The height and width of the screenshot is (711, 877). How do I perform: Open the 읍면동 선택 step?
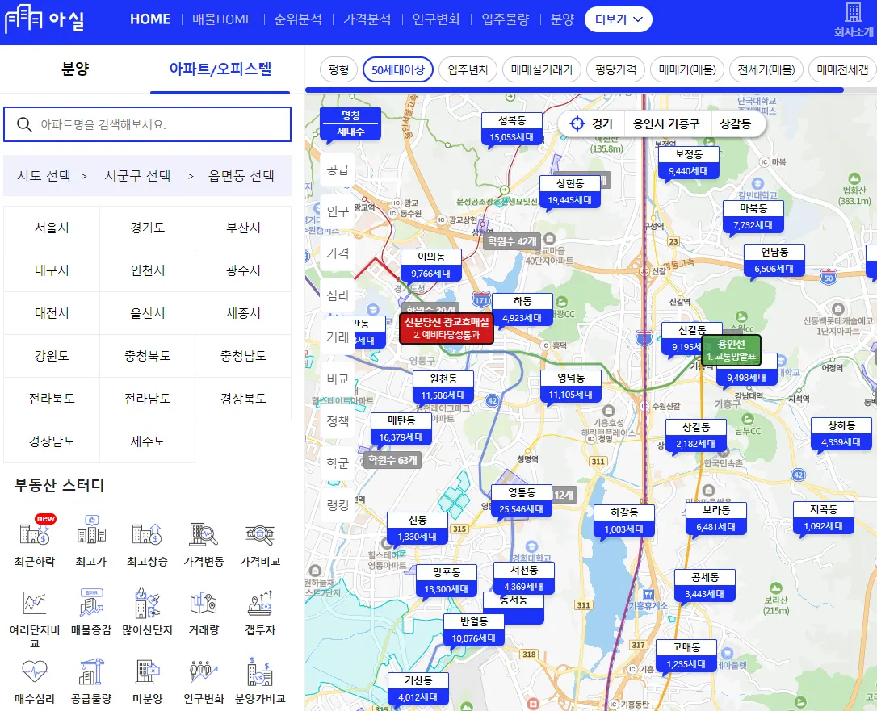coord(241,176)
